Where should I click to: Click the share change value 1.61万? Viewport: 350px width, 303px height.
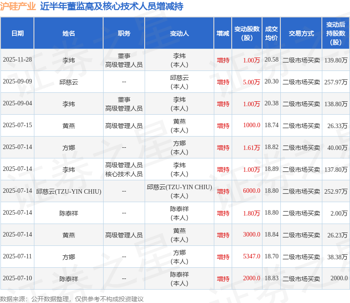coord(251,148)
